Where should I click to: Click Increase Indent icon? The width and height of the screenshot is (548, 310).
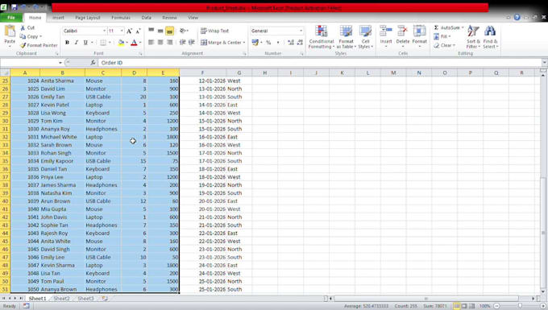(x=192, y=42)
